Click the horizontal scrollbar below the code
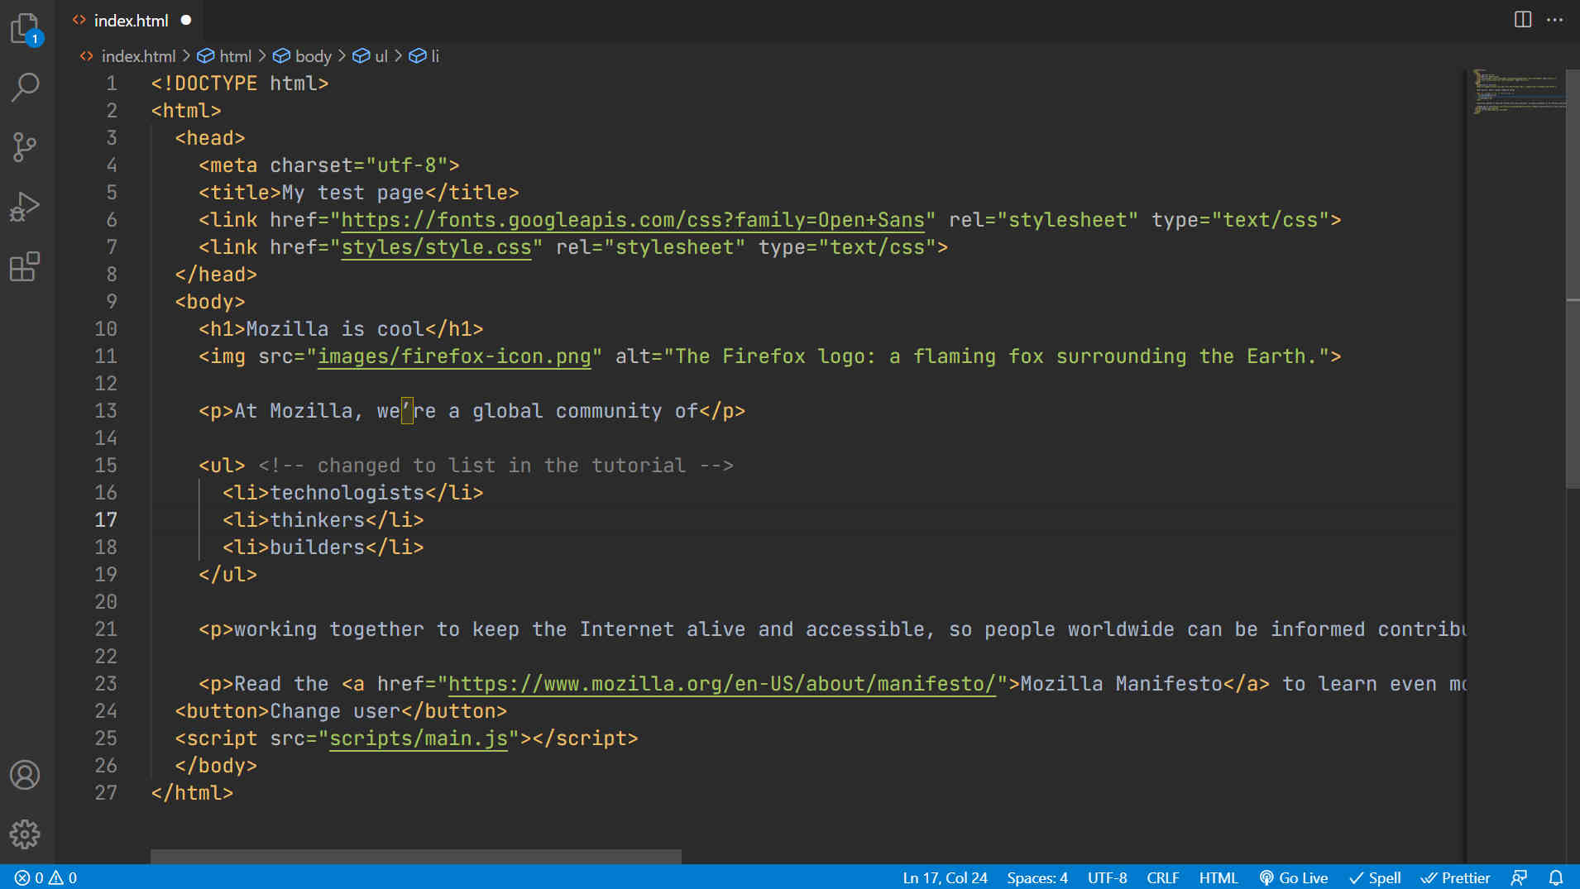Screen dimensions: 1580x889 click(414, 857)
